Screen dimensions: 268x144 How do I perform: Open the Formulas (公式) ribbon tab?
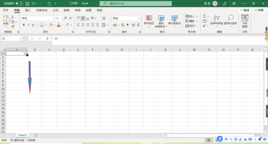[x=56, y=10]
